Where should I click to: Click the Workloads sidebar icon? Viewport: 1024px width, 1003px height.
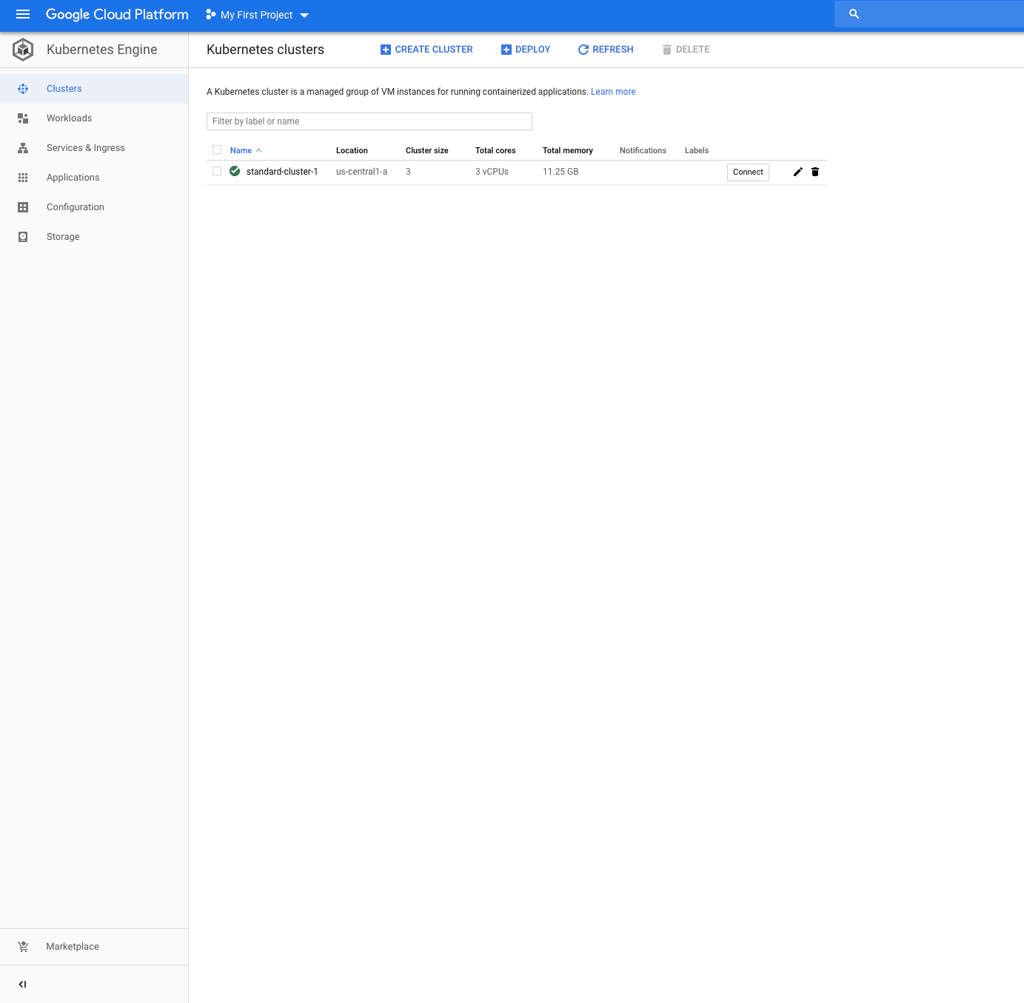23,118
